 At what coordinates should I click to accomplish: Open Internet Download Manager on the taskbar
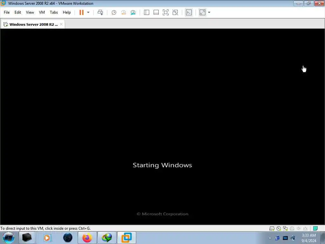[107, 238]
